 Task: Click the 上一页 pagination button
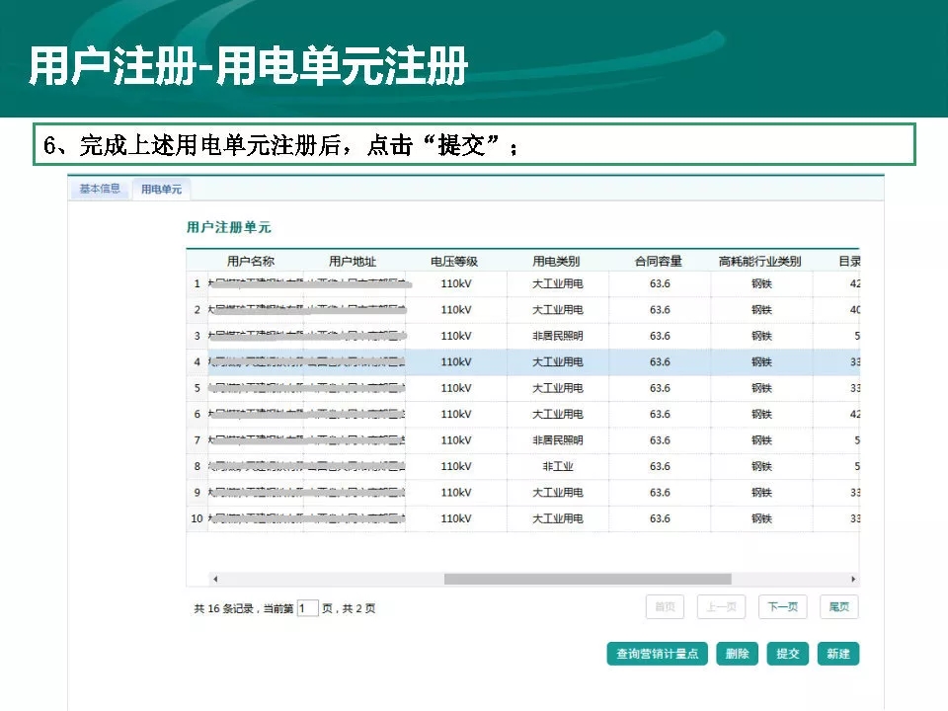tap(721, 607)
